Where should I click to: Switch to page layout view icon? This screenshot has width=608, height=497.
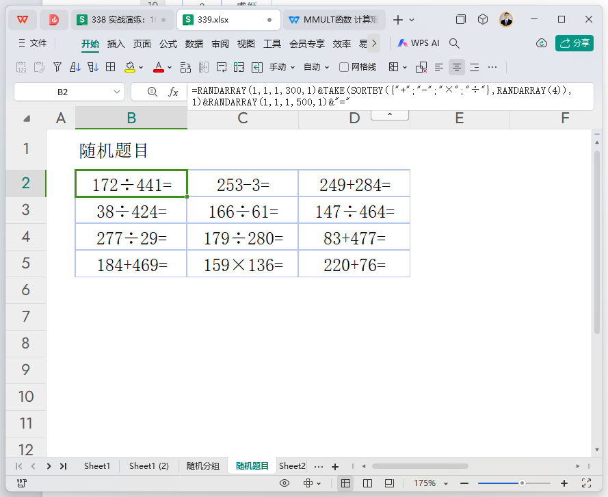(389, 483)
